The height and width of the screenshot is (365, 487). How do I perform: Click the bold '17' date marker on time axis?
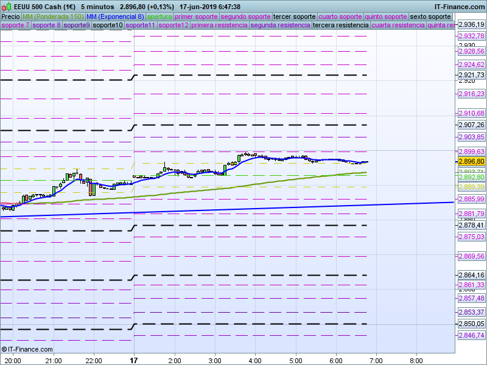pos(133,360)
